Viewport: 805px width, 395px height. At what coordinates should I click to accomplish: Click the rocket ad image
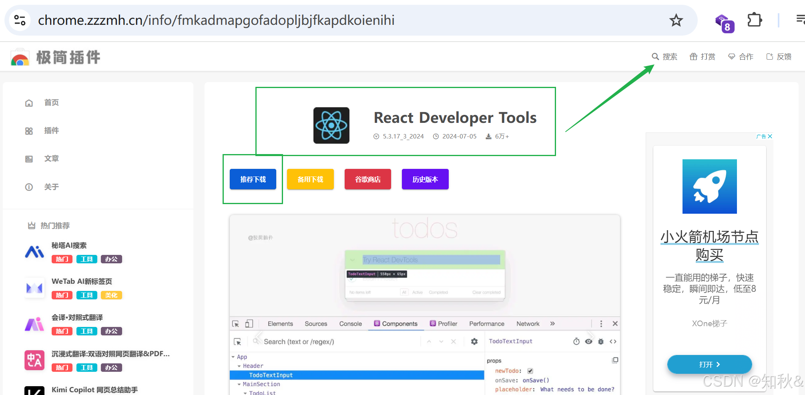coord(709,186)
